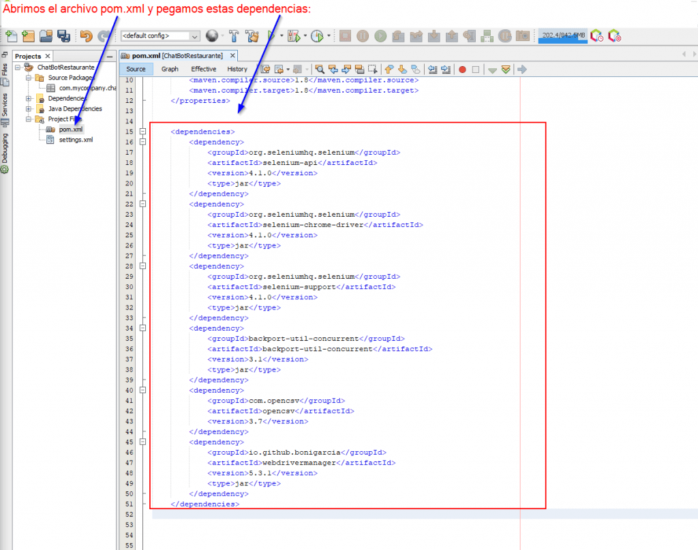
Task: Select pom.xml in the project tree
Action: [x=71, y=129]
